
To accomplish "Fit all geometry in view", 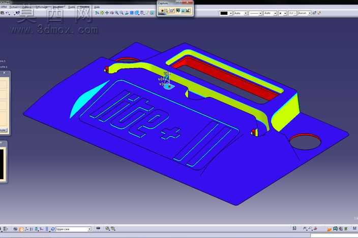I will (102, 13).
